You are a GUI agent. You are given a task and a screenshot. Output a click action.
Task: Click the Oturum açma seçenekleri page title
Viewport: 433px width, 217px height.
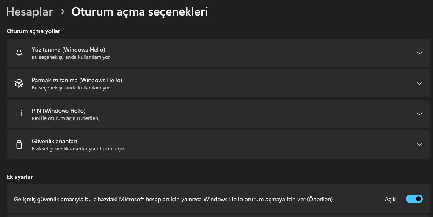click(140, 12)
